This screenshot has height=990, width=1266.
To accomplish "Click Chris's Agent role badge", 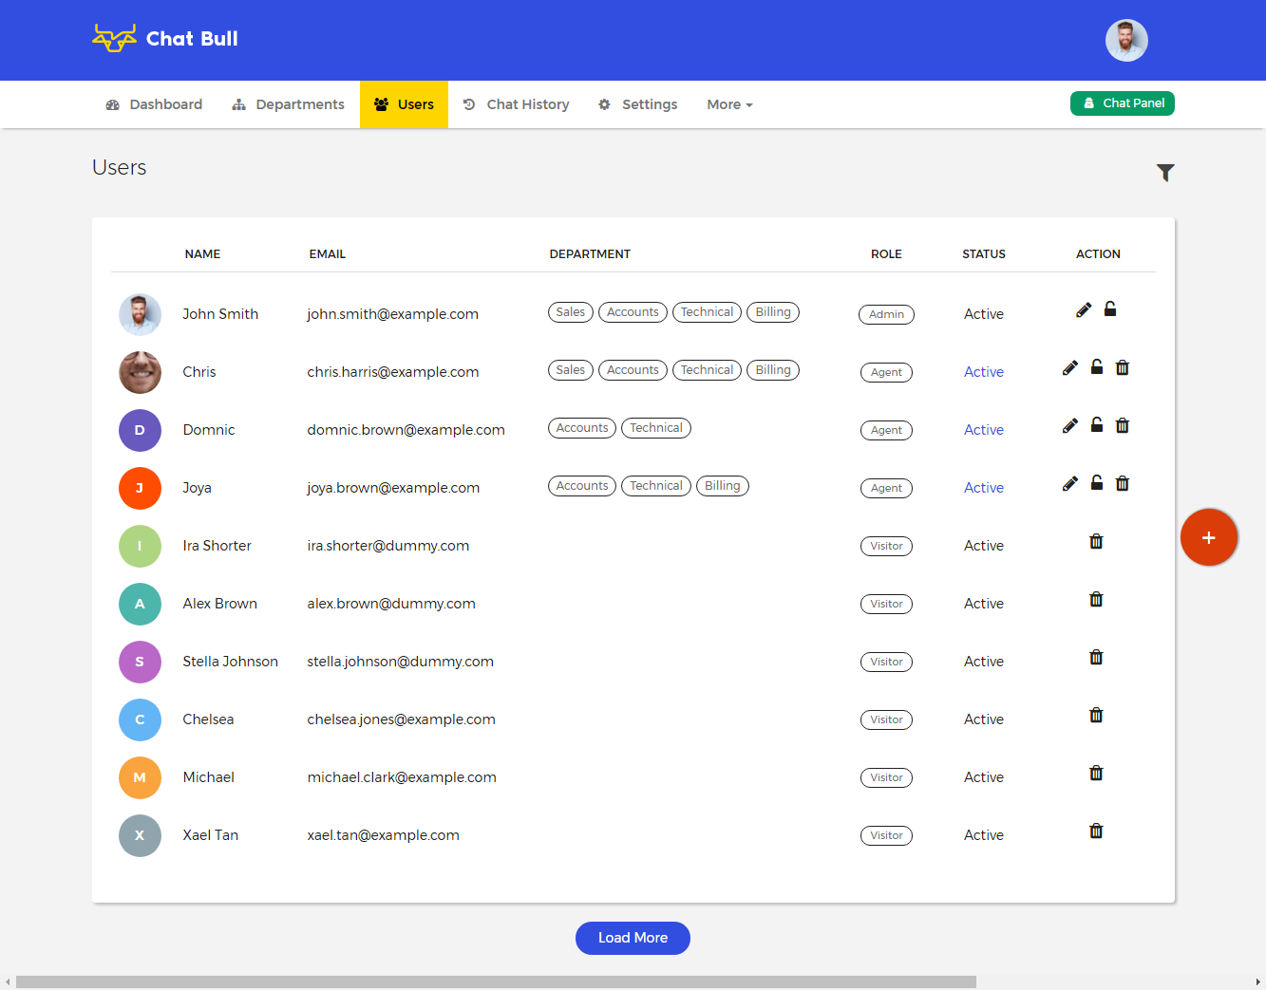I will 886,372.
